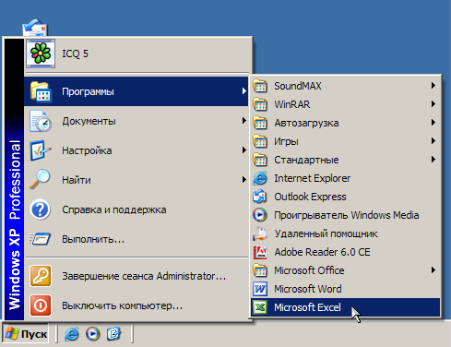The height and width of the screenshot is (347, 451).
Task: Click the ICQ 5 flower icon
Action: tap(41, 54)
